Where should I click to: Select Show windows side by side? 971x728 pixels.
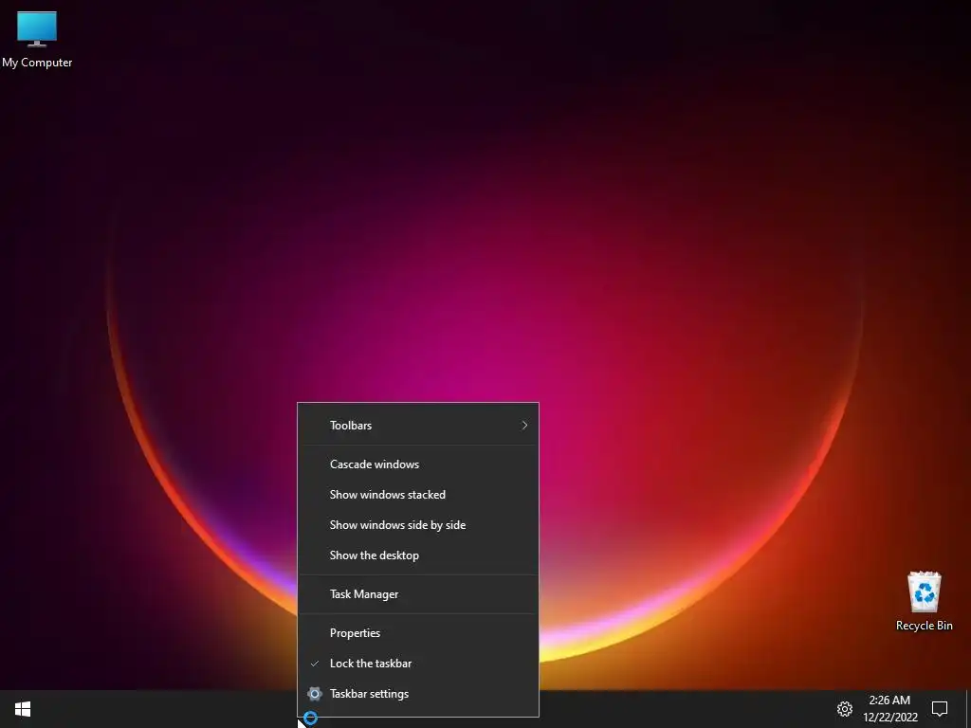(418, 525)
